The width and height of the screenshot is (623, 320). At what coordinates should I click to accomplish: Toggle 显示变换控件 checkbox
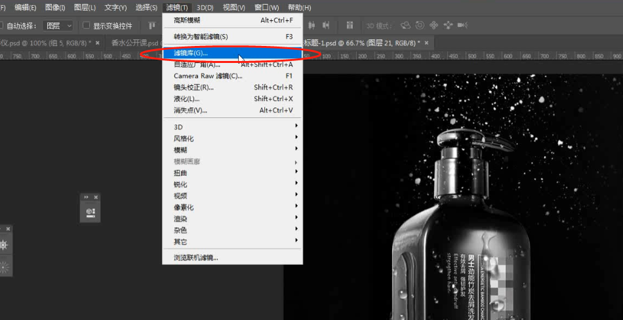[86, 26]
